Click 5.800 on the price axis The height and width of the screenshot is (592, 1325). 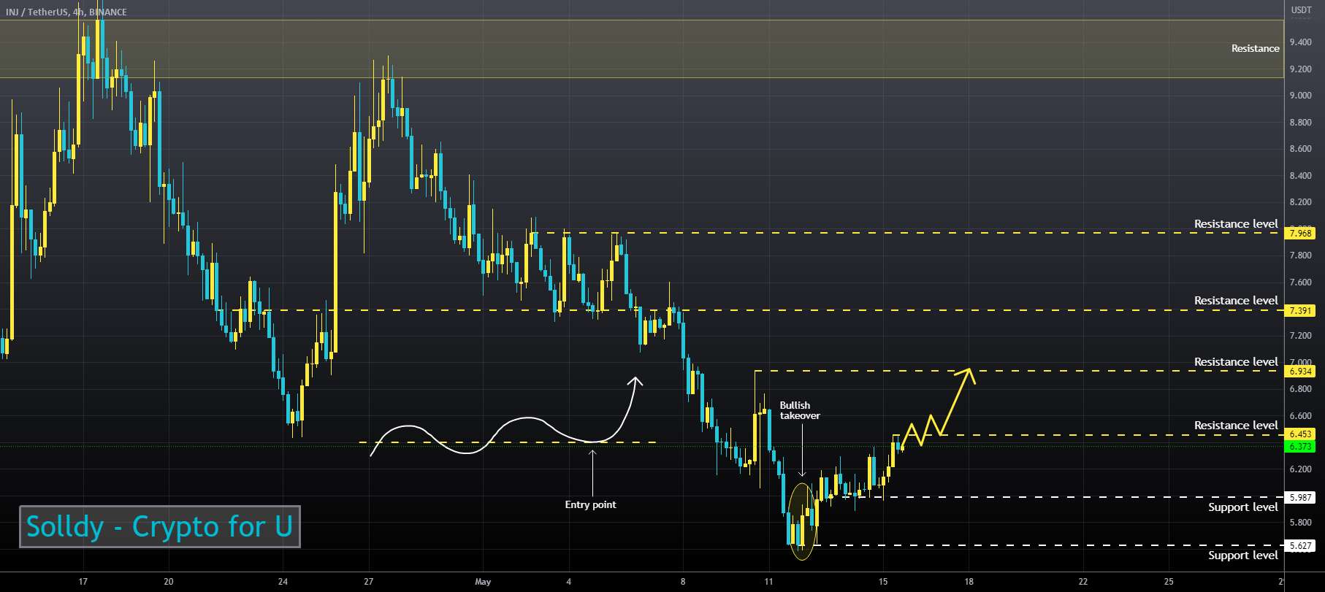(1300, 523)
